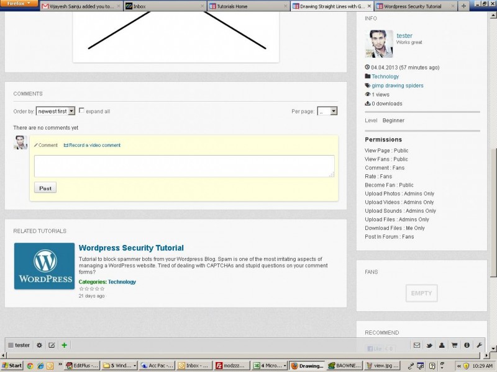The width and height of the screenshot is (497, 372).
Task: Open the Per page dropdown
Action: [327, 111]
